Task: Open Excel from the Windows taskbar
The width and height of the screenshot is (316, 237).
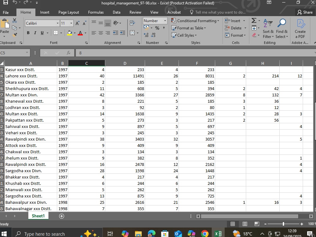Action: (x=218, y=234)
